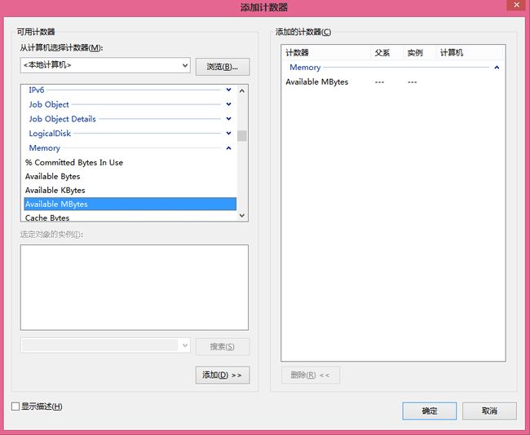
Task: Click the 添加(D) >> button
Action: click(x=223, y=375)
